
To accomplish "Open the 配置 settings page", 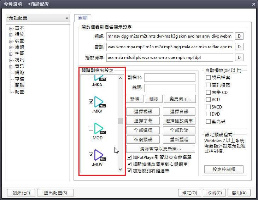I will [x=19, y=91].
